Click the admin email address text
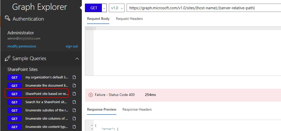The height and width of the screenshot is (131, 281). (24, 38)
